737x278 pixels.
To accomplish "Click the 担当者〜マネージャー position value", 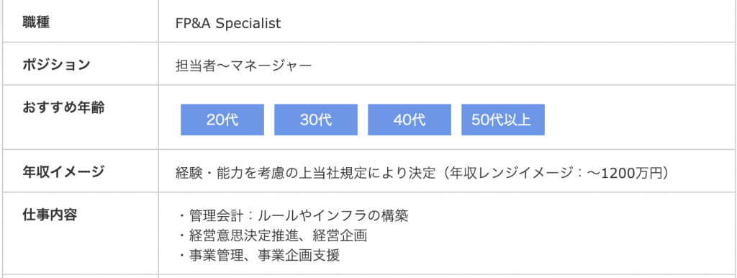I will click(243, 66).
